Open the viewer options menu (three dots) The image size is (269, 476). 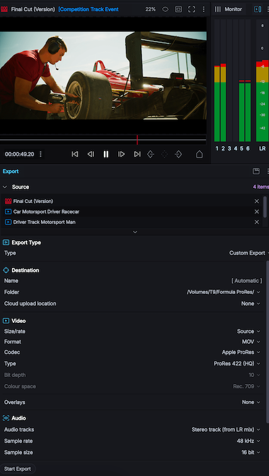pos(203,9)
